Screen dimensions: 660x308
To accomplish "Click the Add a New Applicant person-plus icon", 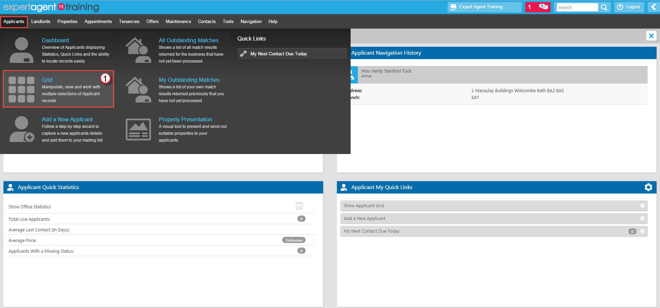I will tap(22, 129).
